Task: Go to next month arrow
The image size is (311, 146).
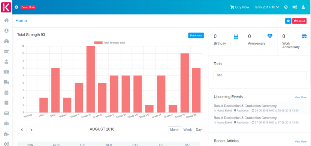Action: point(31,130)
